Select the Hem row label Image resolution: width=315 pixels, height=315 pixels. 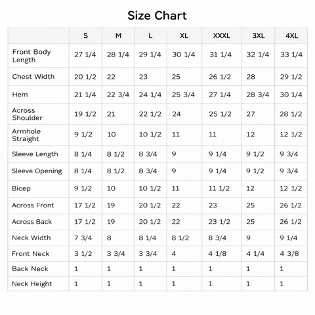[20, 94]
